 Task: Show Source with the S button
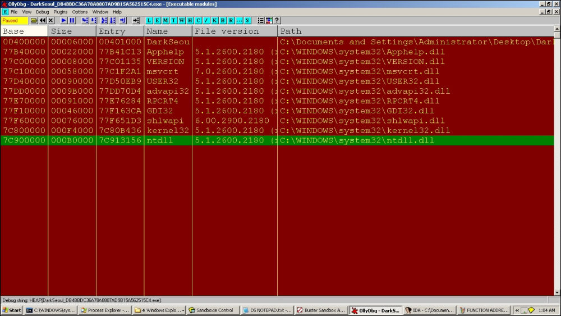(247, 20)
